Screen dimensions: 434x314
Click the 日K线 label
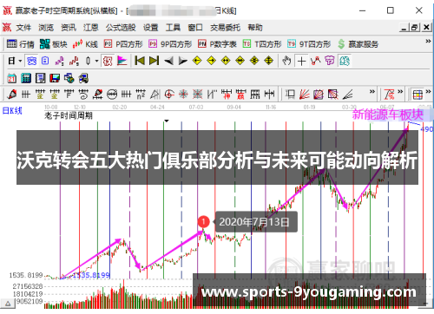pyautogui.click(x=12, y=110)
